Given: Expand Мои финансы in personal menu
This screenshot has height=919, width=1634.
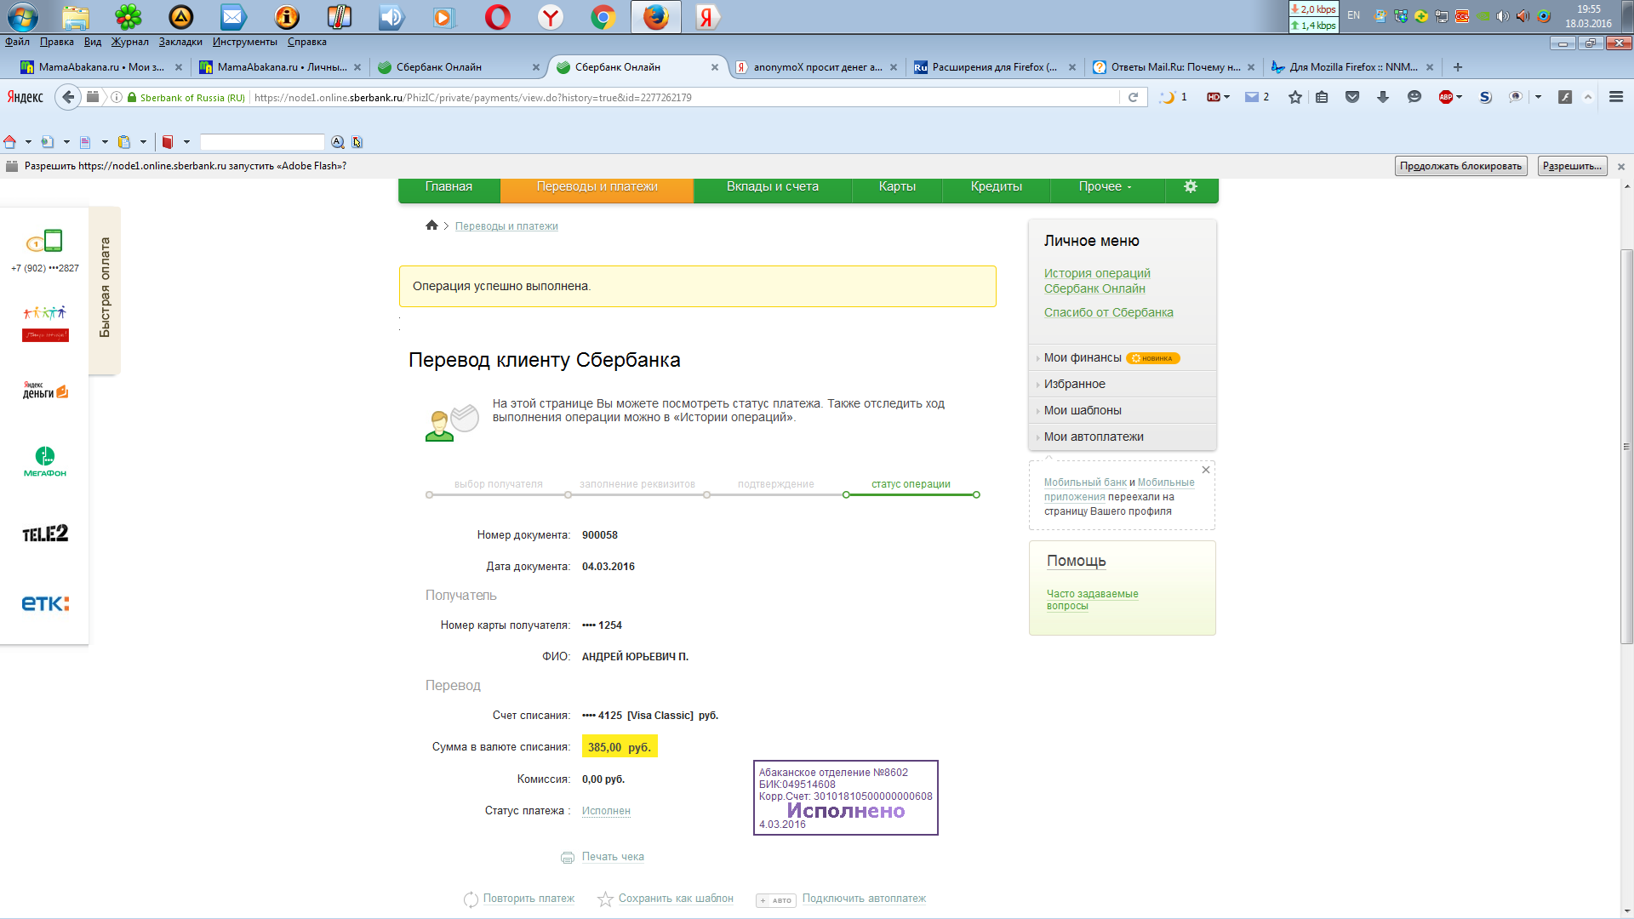Looking at the screenshot, I should point(1083,357).
